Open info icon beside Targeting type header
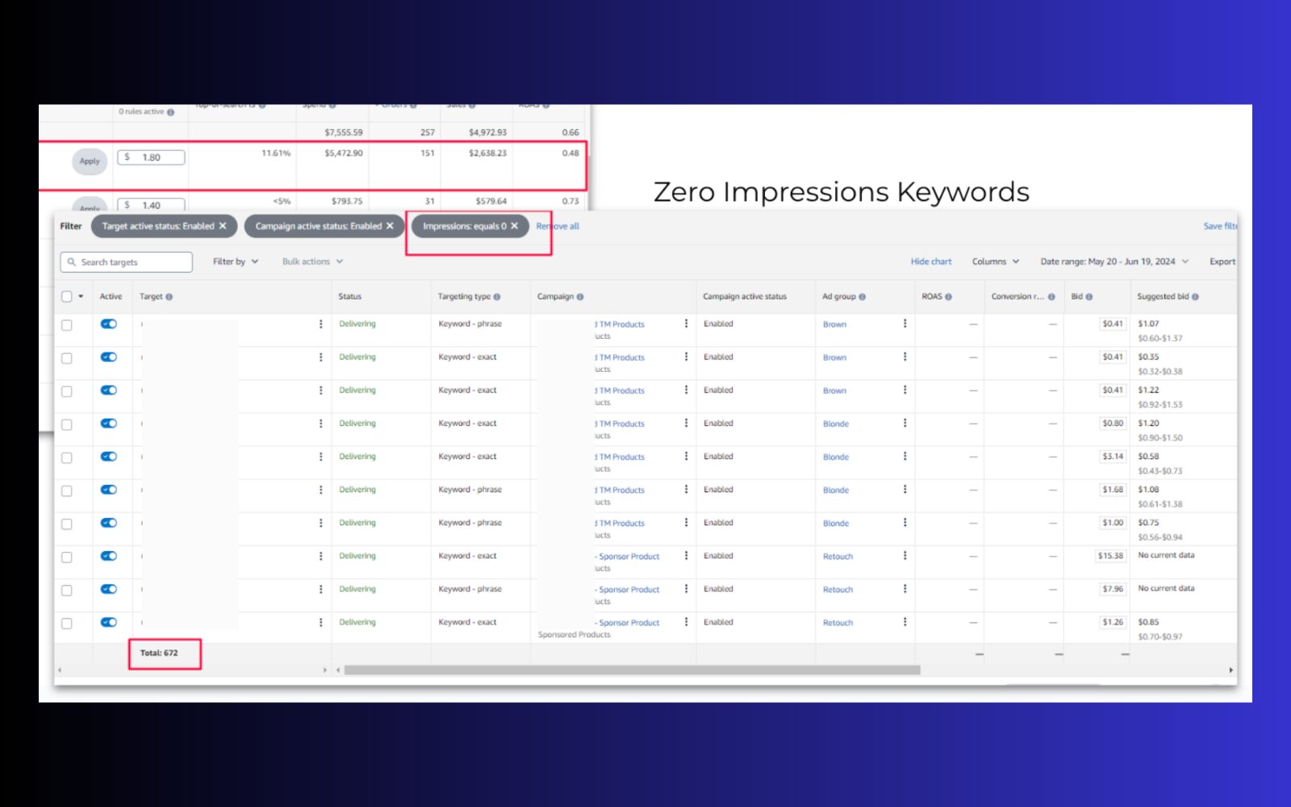 pos(497,297)
